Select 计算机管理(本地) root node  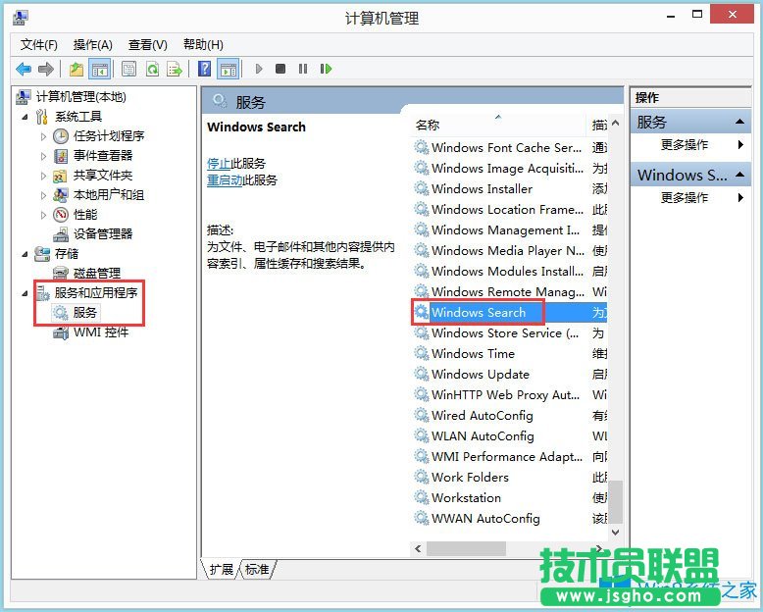click(x=81, y=97)
